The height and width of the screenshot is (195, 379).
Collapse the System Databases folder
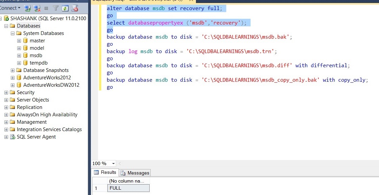click(x=12, y=33)
